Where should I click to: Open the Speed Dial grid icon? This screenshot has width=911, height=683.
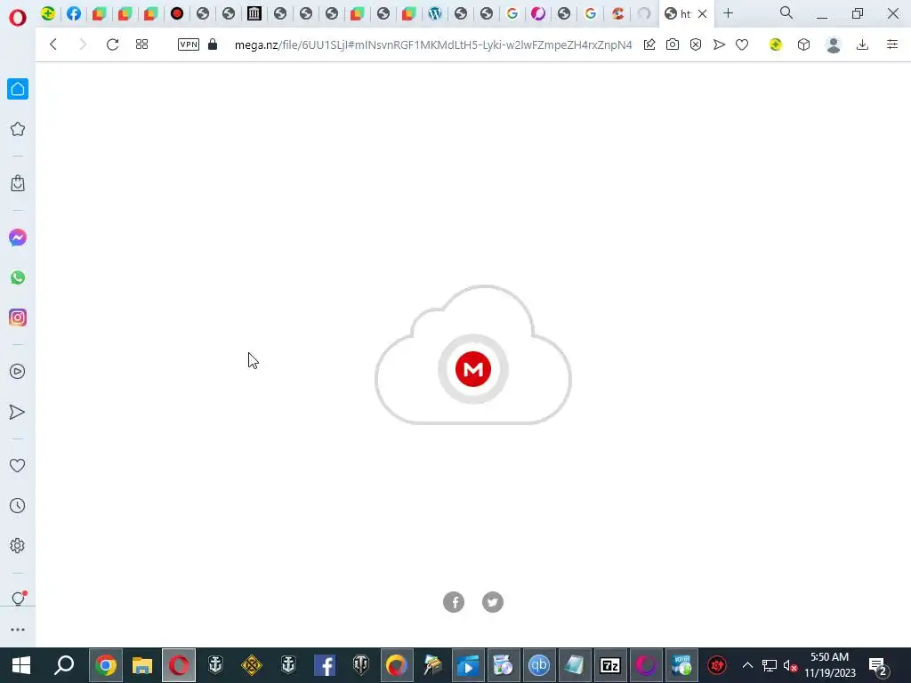click(x=141, y=44)
